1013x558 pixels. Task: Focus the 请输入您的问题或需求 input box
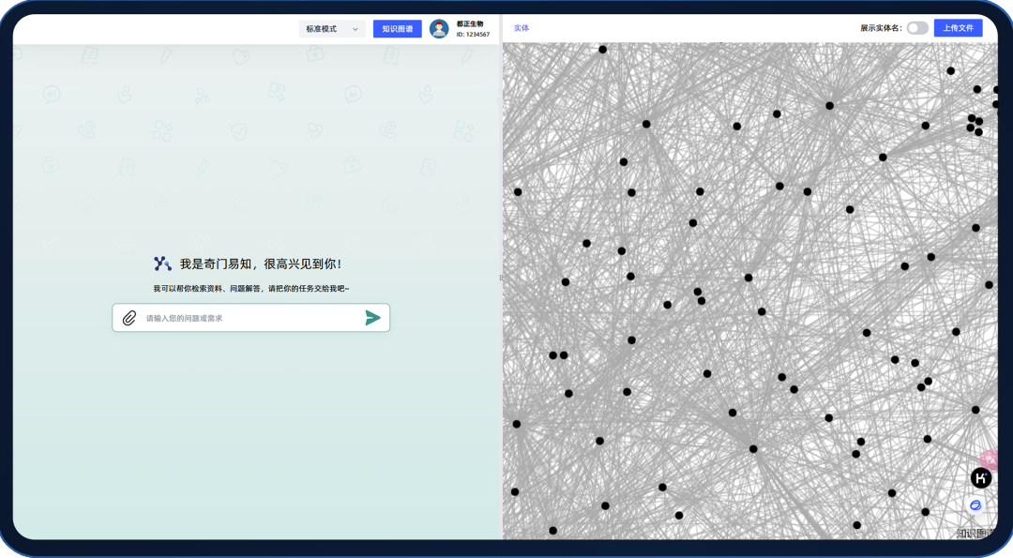250,318
